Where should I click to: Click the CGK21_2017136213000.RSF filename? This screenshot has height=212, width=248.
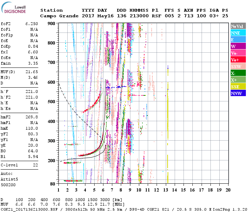click(29, 209)
